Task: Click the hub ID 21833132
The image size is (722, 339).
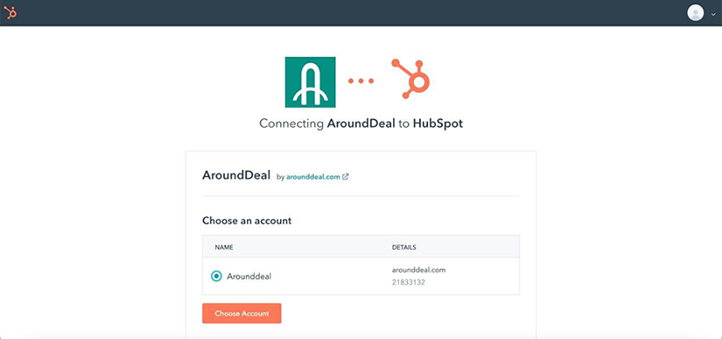Action: click(409, 282)
